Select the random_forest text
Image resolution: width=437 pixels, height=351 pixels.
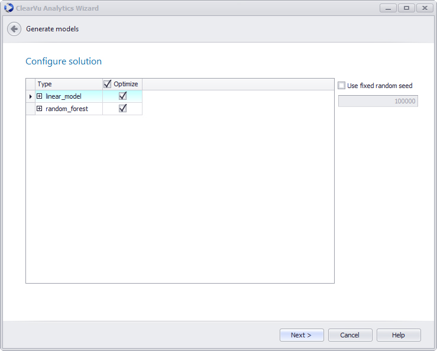coord(67,109)
